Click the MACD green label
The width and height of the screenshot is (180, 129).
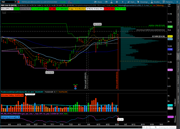[17, 9]
